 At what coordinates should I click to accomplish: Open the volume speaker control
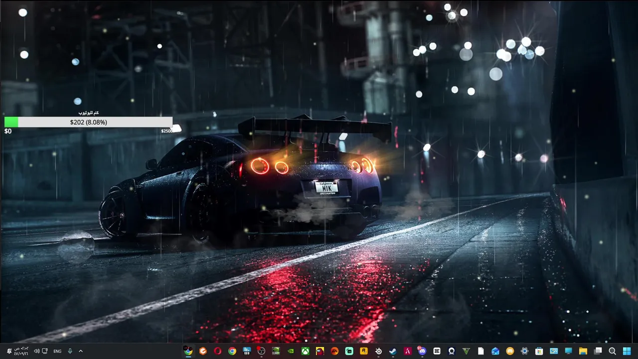click(x=36, y=351)
